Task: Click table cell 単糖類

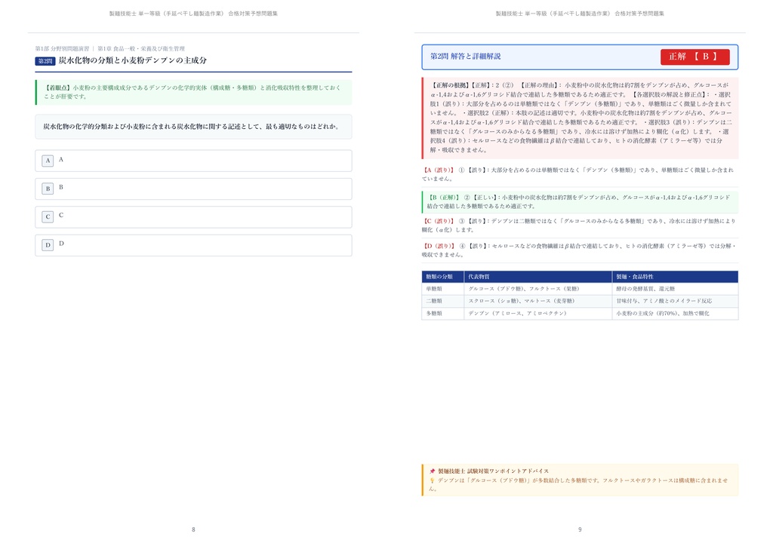Action: point(442,289)
